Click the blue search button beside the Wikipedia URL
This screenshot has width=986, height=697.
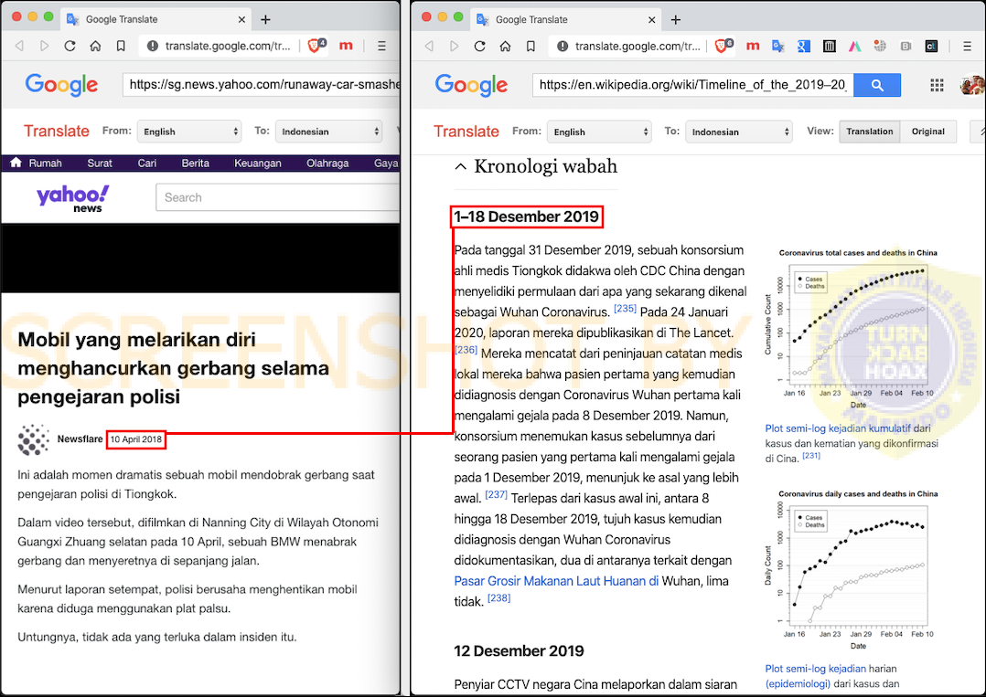[x=877, y=85]
